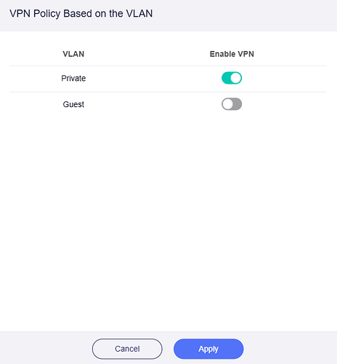The height and width of the screenshot is (364, 337).
Task: Discard changes using the Cancel button
Action: point(127,349)
